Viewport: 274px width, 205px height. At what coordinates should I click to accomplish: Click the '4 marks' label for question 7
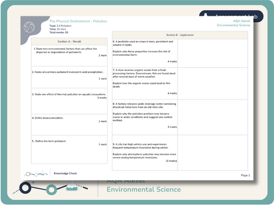coord(172,93)
